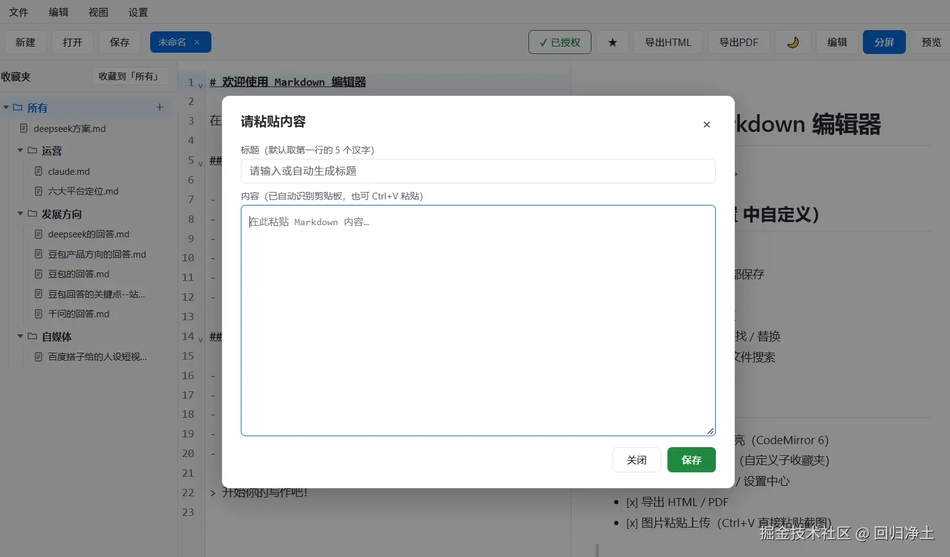Click the Markdown content paste textarea

478,320
